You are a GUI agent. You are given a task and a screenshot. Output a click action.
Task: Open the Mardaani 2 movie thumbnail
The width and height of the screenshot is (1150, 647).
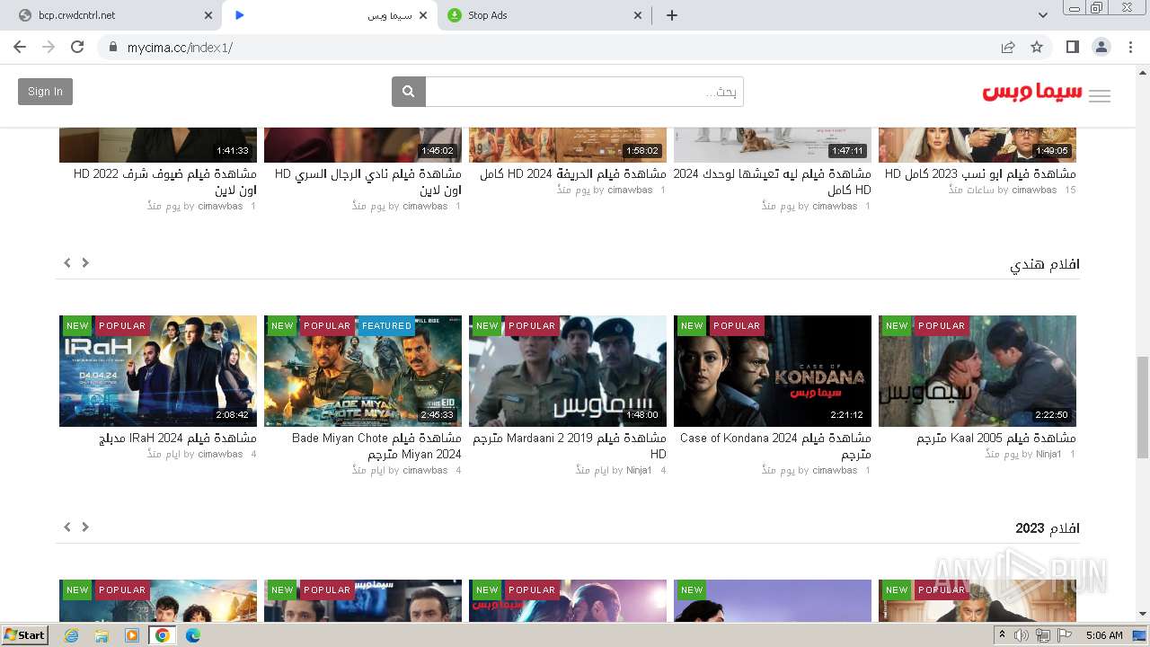pyautogui.click(x=568, y=371)
